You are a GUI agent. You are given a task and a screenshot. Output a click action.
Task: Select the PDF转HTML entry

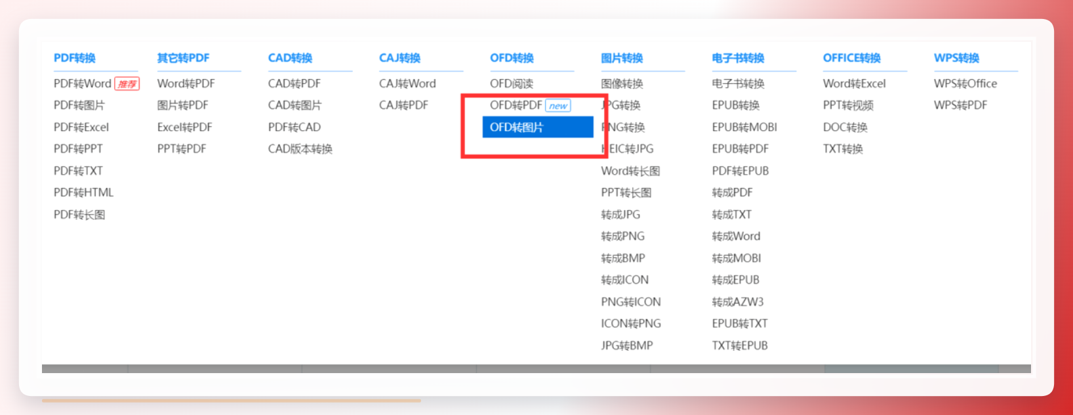83,192
